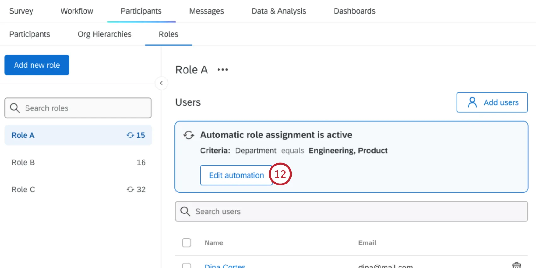
Task: Focus the Search users field
Action: pos(351,211)
